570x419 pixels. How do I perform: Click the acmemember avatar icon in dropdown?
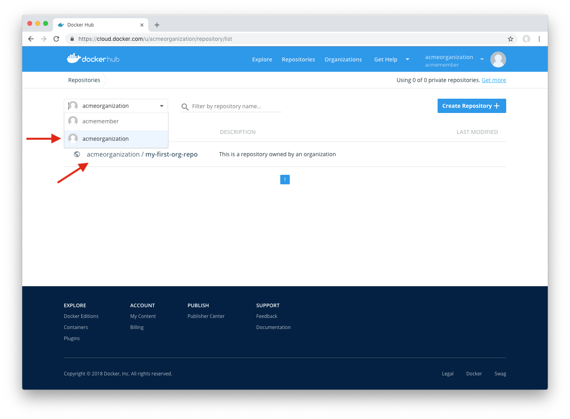point(73,121)
